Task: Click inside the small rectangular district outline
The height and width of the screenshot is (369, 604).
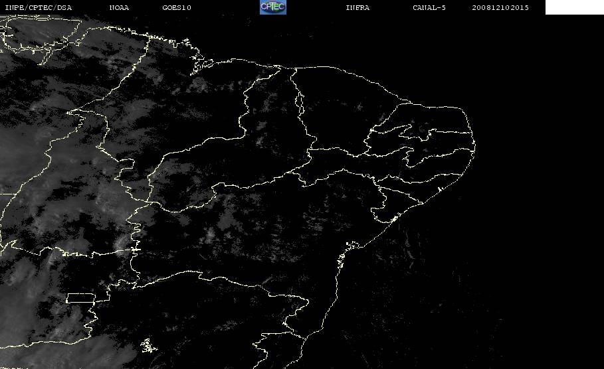Action: point(80,298)
